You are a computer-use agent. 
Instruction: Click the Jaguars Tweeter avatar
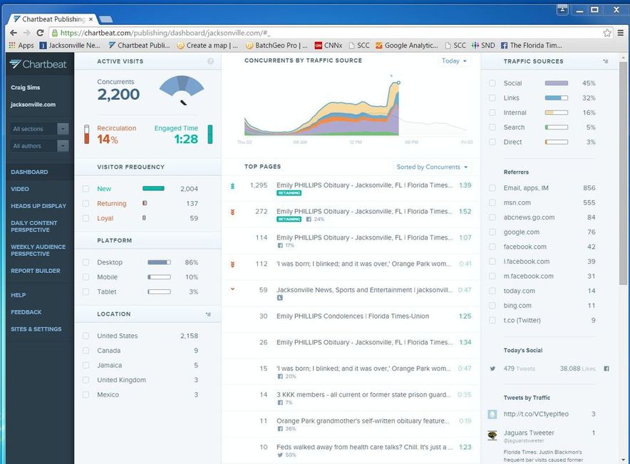coord(492,435)
